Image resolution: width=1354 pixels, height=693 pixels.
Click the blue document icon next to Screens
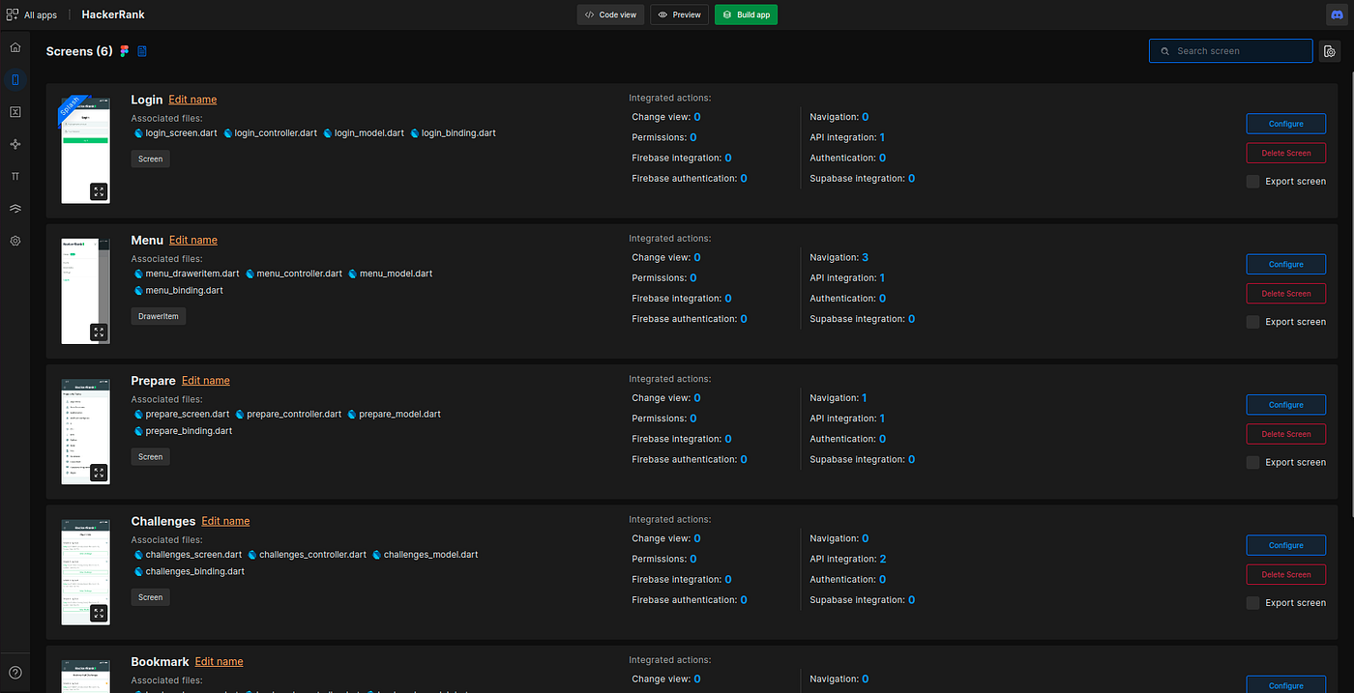coord(141,51)
